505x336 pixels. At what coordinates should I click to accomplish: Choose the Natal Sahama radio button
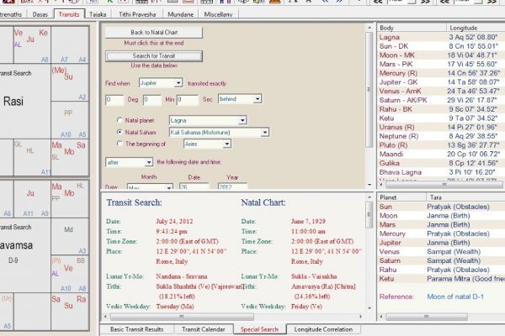[119, 132]
